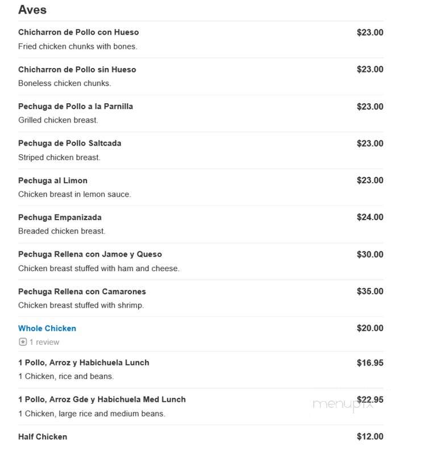Viewport: 445px width, 451px height.
Task: Select the Aves section heading
Action: tap(32, 10)
